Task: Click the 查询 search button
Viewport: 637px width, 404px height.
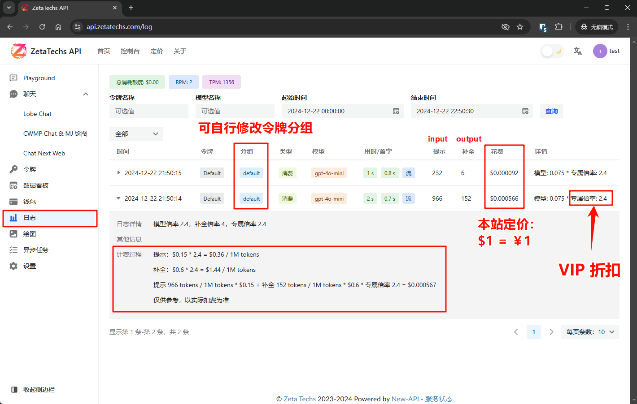Action: 552,111
